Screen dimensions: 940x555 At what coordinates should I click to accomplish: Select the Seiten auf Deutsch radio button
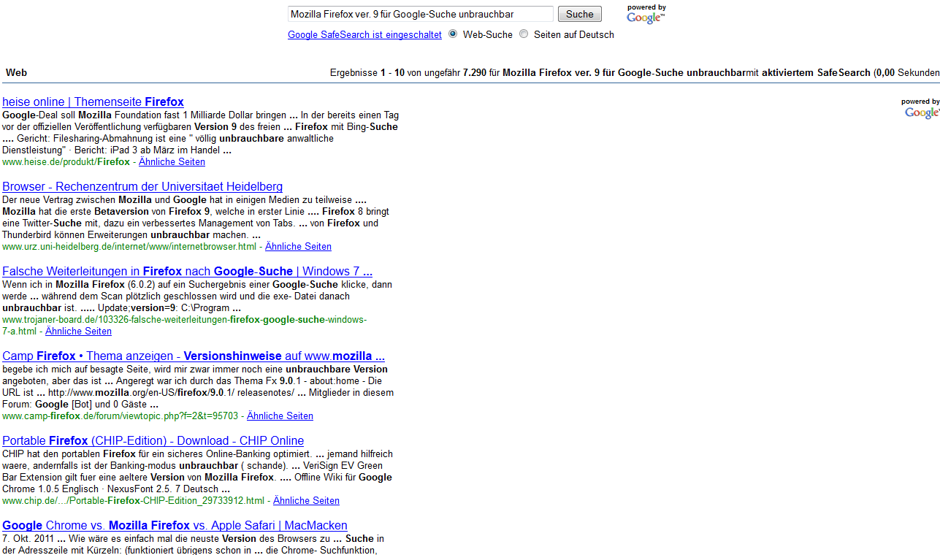pyautogui.click(x=524, y=34)
